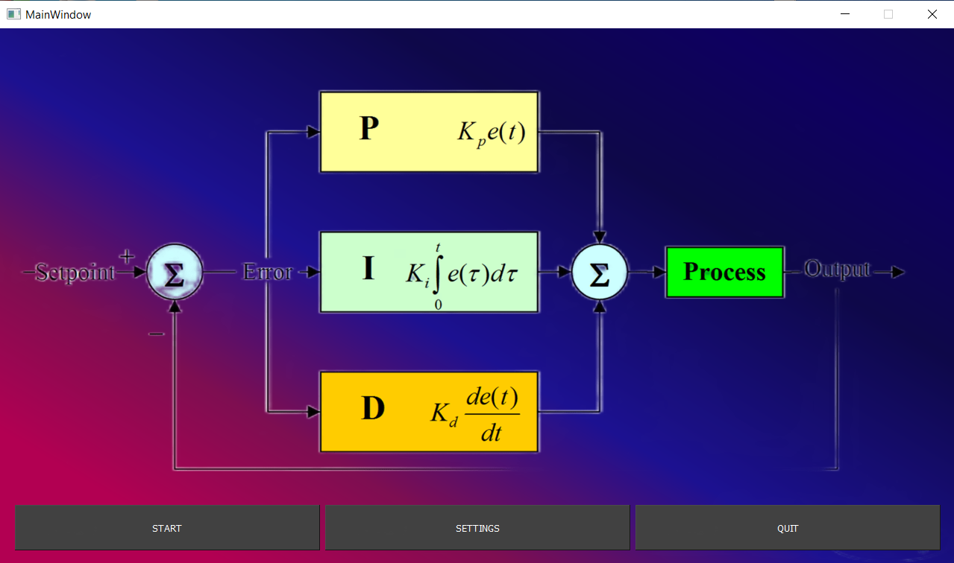Click the MainWindow title text

[x=57, y=13]
